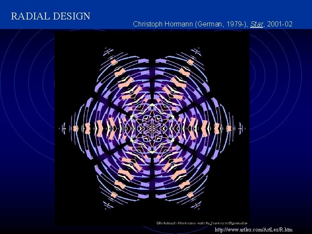The width and height of the screenshot is (312, 234).
Task: Click the artist credit text inside image
Action: pos(202,223)
